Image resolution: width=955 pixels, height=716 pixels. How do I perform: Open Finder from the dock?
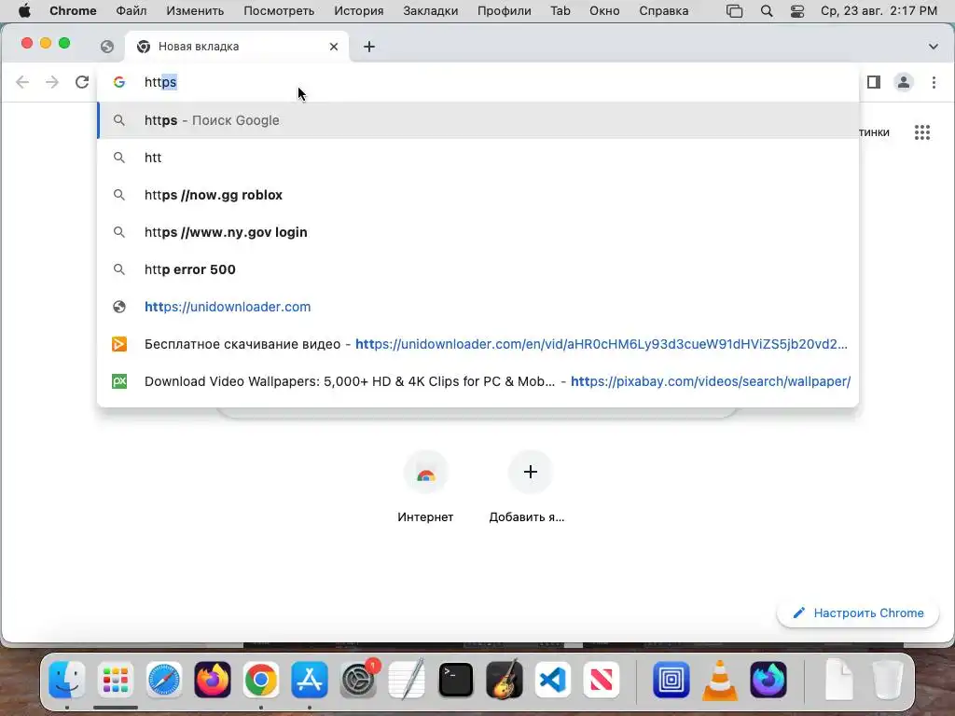click(x=66, y=680)
